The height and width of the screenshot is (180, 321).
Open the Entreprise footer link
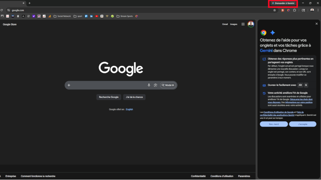pyautogui.click(x=10, y=176)
